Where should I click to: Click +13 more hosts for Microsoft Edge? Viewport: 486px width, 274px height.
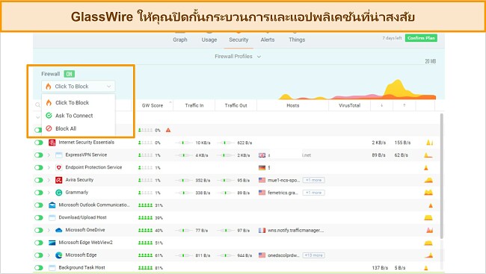(x=314, y=255)
